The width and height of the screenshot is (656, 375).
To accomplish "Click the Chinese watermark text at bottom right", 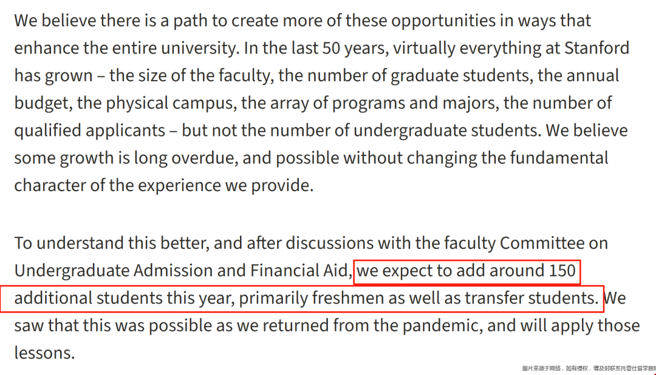I will [589, 368].
